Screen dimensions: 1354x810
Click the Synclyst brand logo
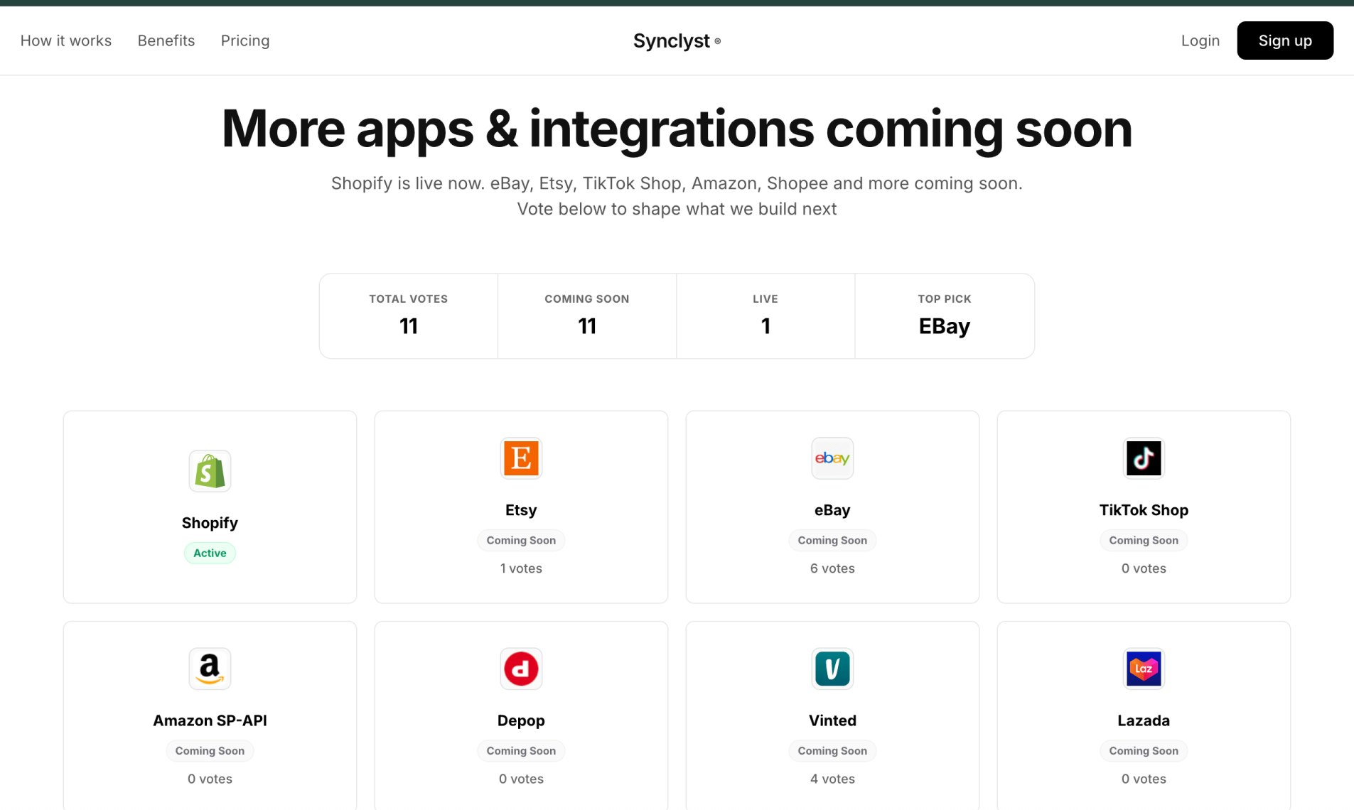(x=677, y=41)
